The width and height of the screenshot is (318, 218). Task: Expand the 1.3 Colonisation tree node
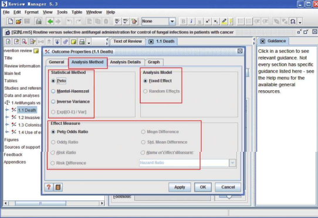(7, 125)
